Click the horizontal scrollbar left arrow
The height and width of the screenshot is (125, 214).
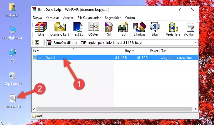pyautogui.click(x=34, y=109)
